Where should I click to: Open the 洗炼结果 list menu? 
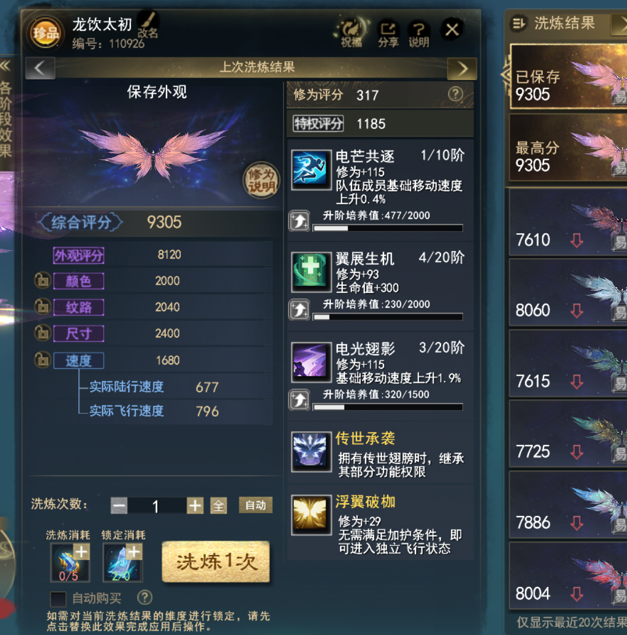coord(519,23)
